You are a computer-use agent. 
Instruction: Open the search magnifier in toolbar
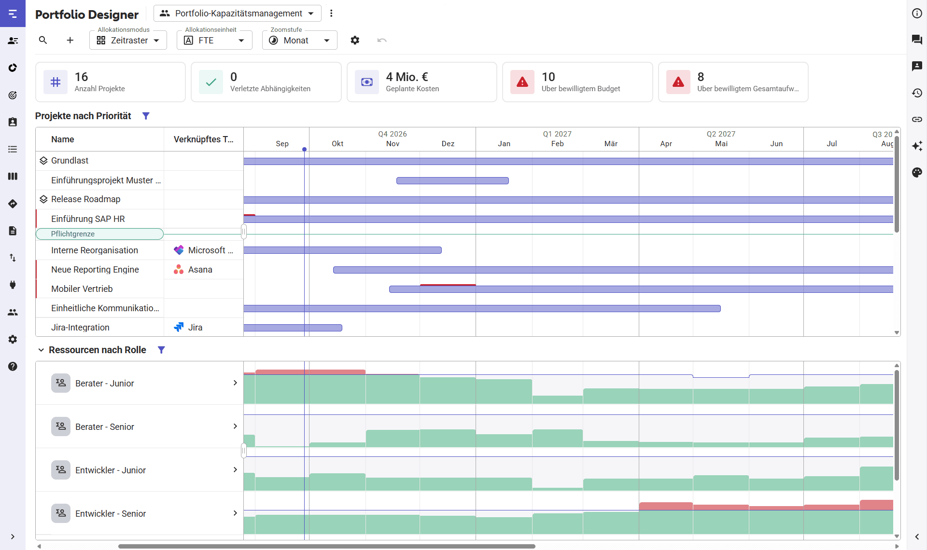coord(43,40)
